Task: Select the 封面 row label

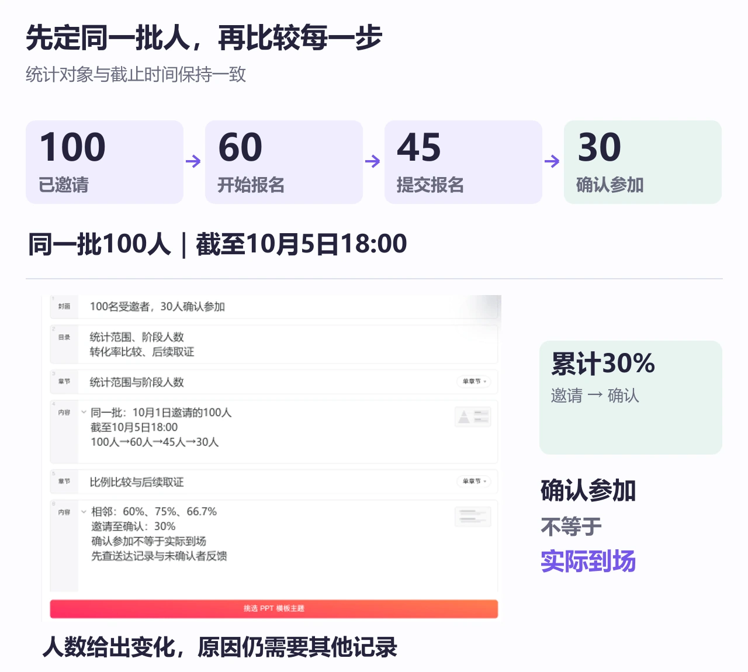Action: [x=64, y=306]
